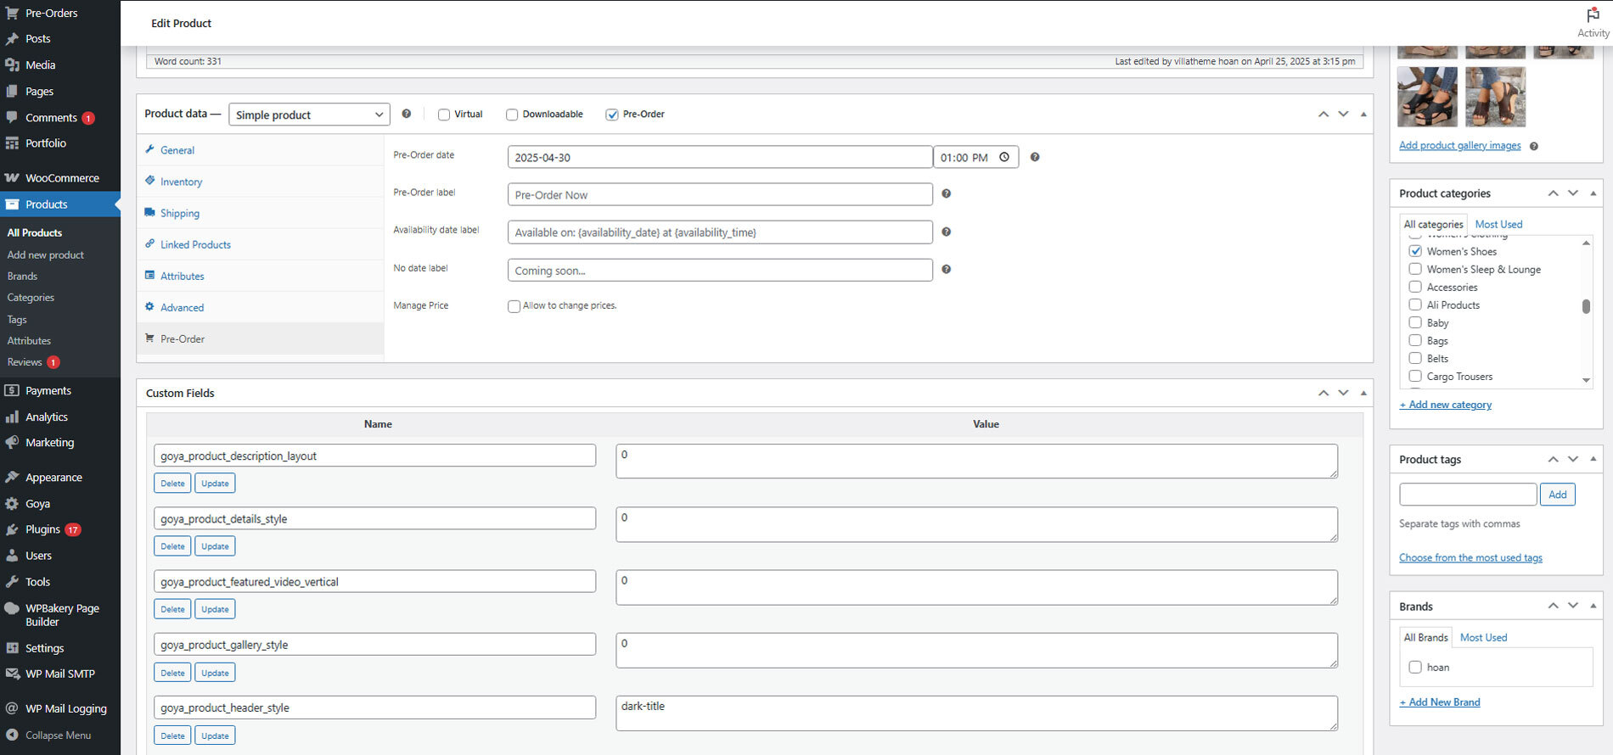Click help icon next to Availability date label
Viewport: 1613px width, 755px height.
point(947,232)
